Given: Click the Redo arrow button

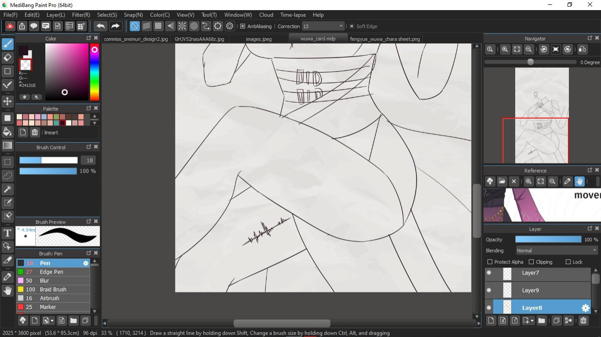Looking at the screenshot, I should pyautogui.click(x=115, y=26).
